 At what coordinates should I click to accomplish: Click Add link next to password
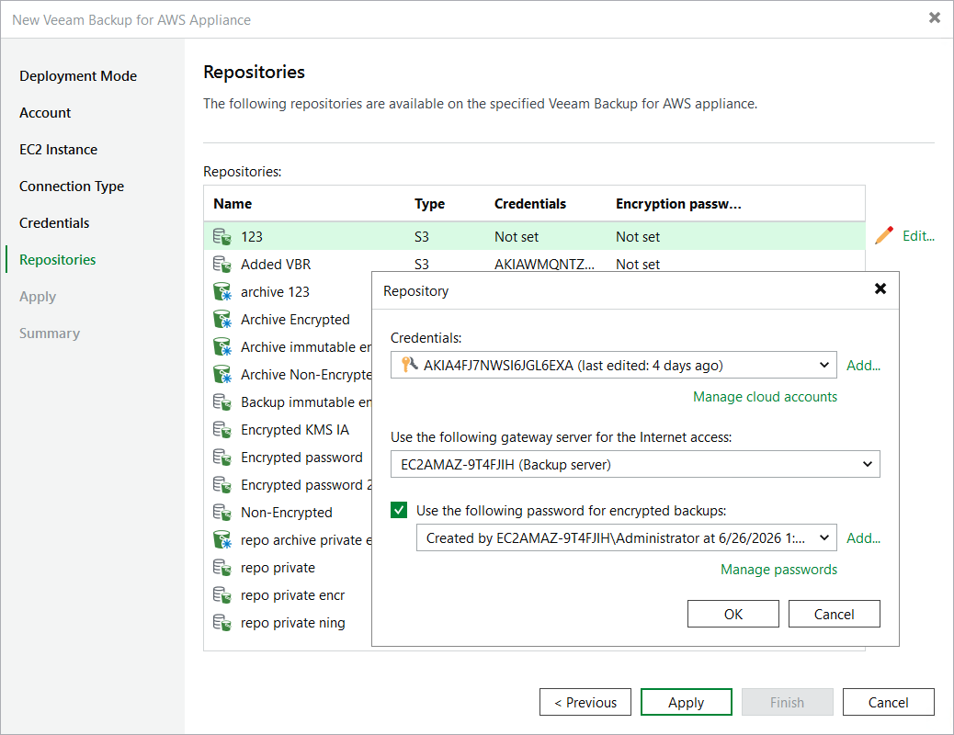tap(863, 538)
